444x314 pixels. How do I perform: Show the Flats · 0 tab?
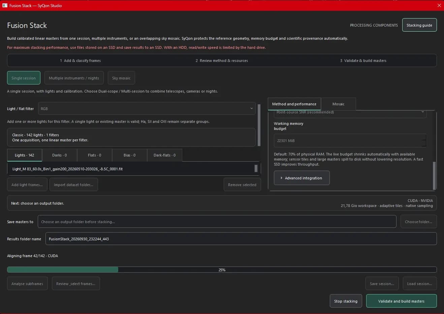95,155
